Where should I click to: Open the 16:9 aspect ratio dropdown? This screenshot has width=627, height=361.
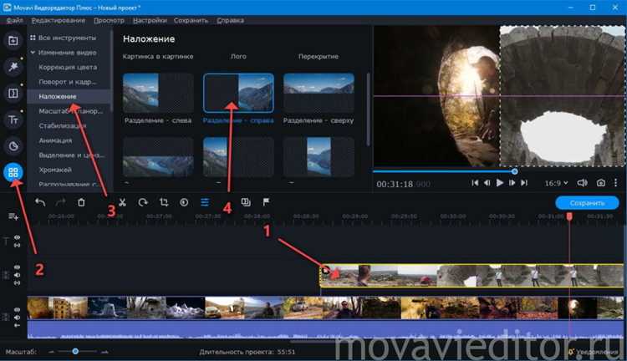(556, 183)
